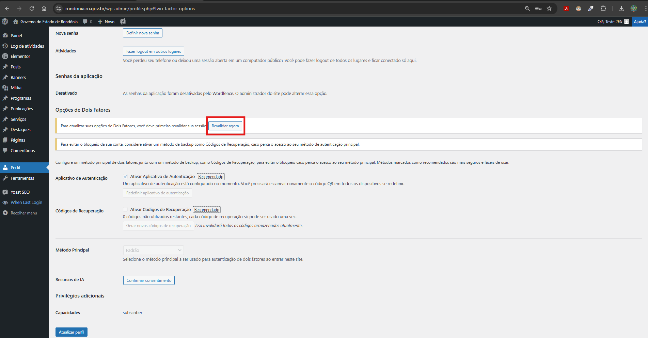The width and height of the screenshot is (648, 338).
Task: Bookmark page with the star icon
Action: [x=549, y=9]
